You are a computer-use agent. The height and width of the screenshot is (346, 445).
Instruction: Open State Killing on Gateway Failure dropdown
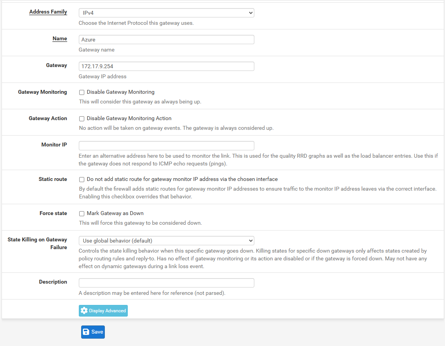[x=166, y=241]
